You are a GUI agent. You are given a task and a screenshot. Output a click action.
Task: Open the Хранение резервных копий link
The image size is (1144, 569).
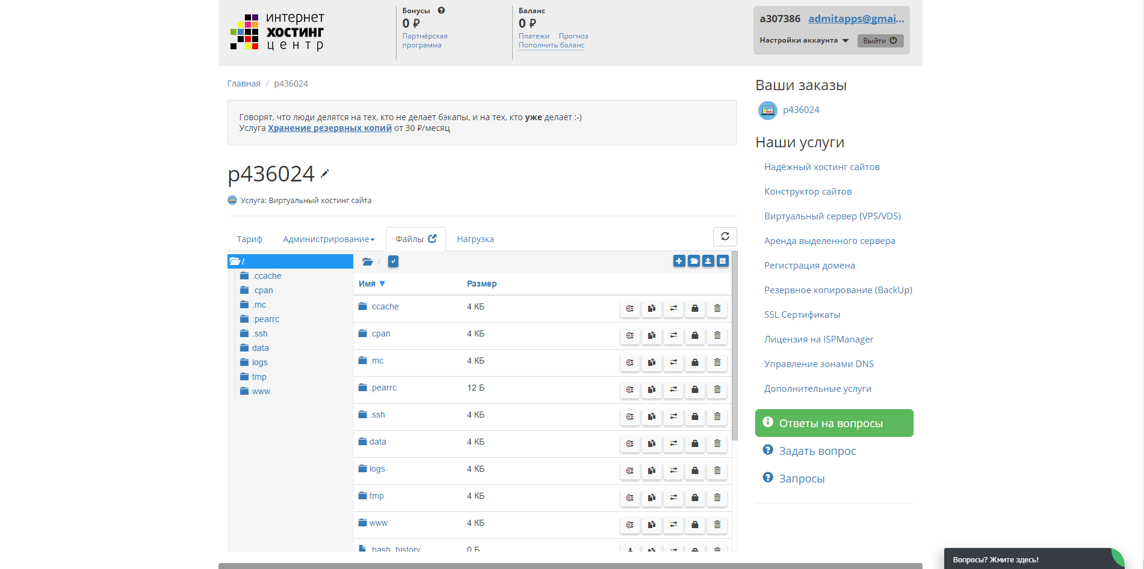click(329, 128)
